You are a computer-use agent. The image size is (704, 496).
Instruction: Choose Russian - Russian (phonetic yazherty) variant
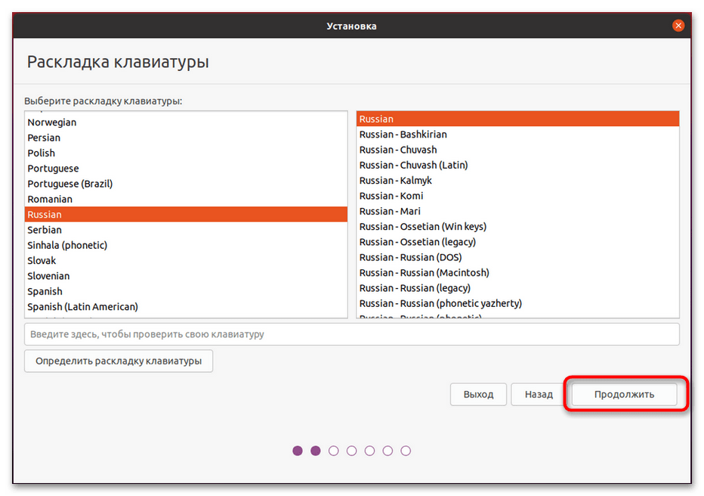point(440,303)
